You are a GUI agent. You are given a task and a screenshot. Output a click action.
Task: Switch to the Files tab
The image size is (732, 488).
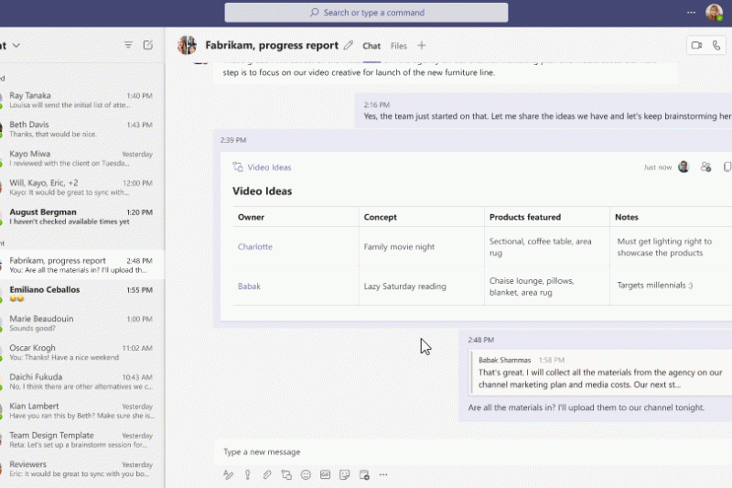(x=399, y=46)
